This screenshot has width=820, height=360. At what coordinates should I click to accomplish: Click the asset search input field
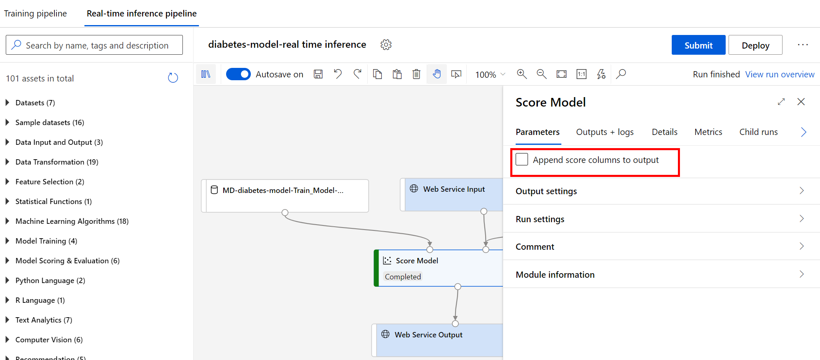tap(97, 45)
